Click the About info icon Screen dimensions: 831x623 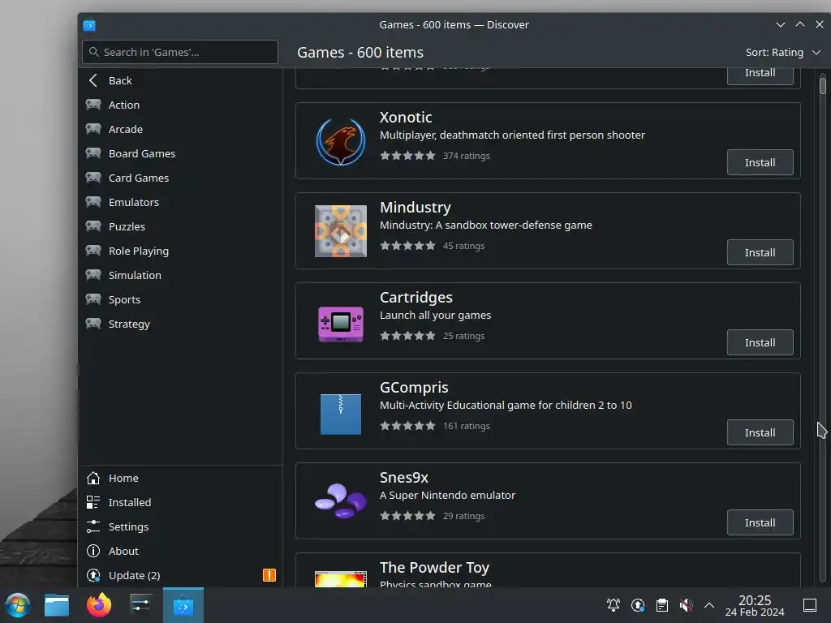click(93, 551)
